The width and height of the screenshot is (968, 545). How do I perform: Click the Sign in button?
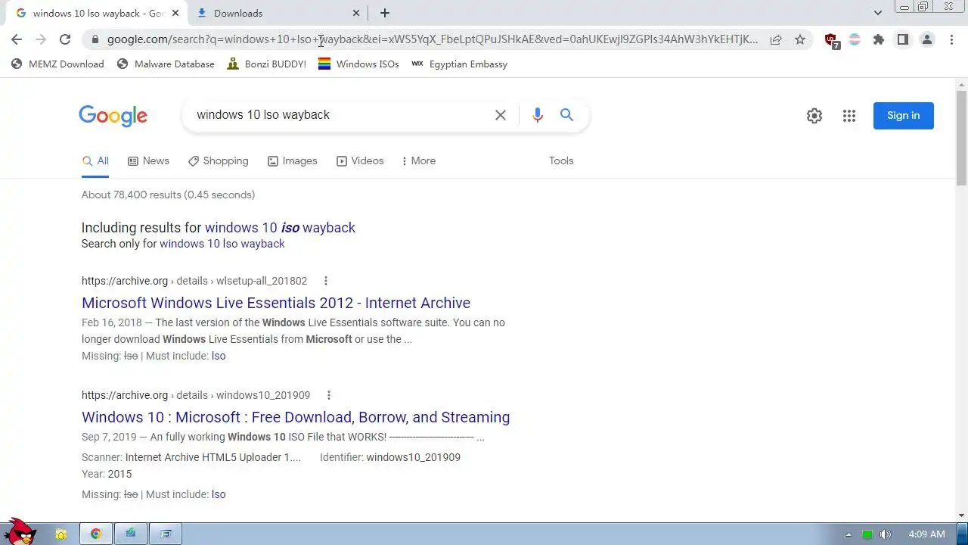[903, 116]
